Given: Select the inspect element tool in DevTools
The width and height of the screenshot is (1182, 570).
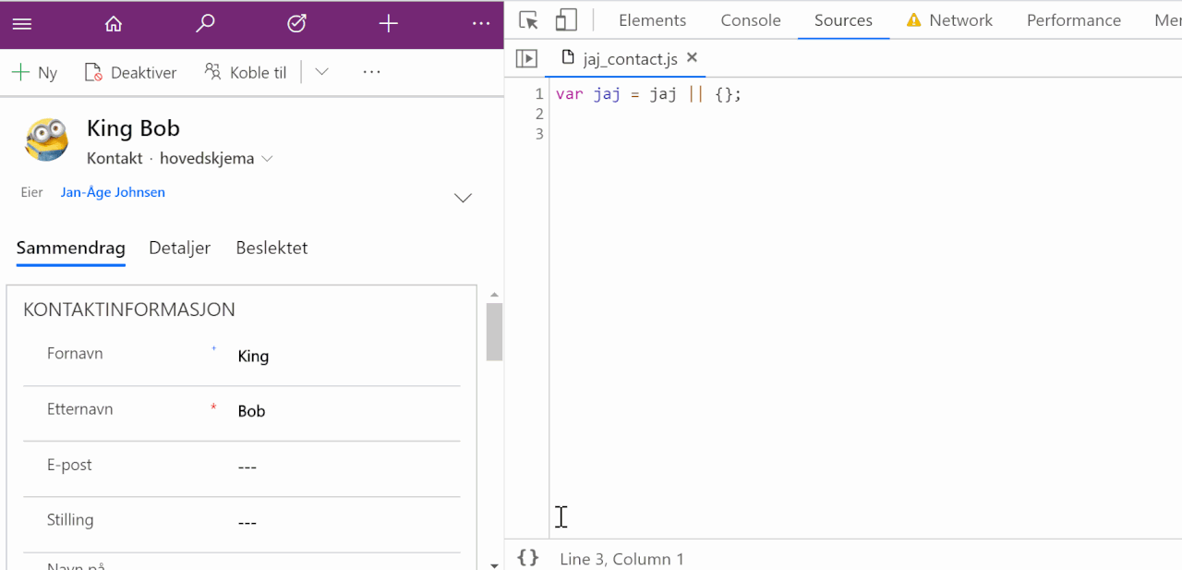Looking at the screenshot, I should [527, 18].
